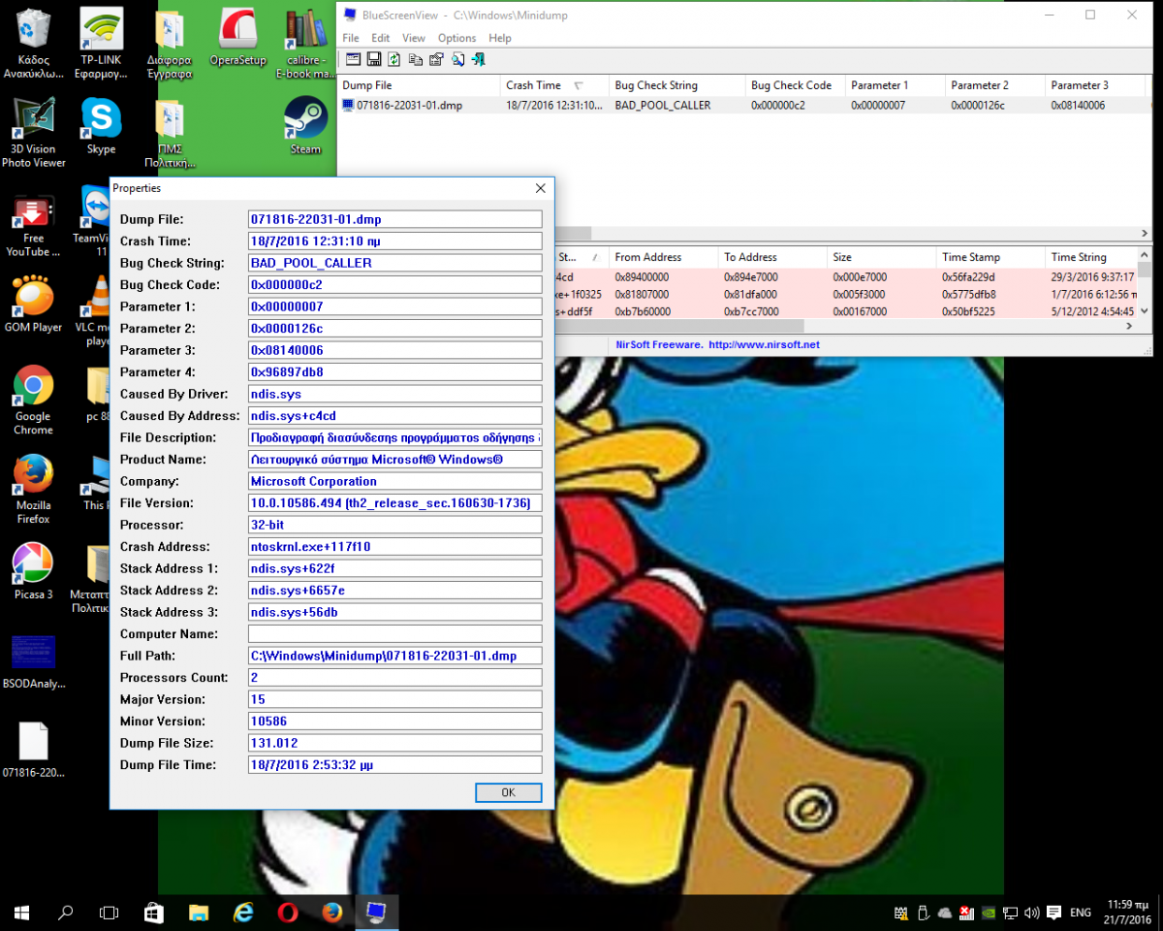Click the 0x50bf5225 Time Stamp cell
Image resolution: width=1163 pixels, height=931 pixels.
(969, 310)
